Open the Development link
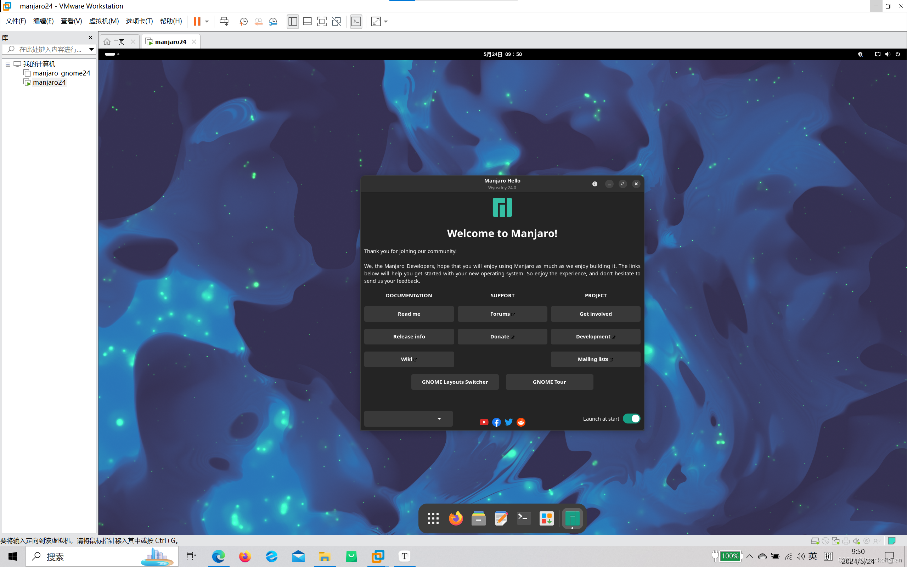 click(596, 336)
